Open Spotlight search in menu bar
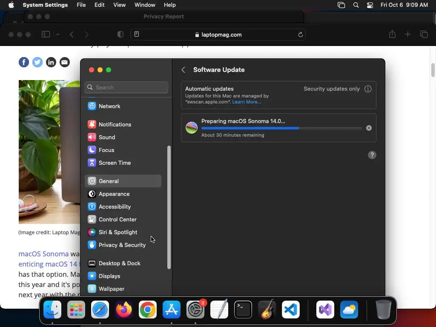 (356, 5)
